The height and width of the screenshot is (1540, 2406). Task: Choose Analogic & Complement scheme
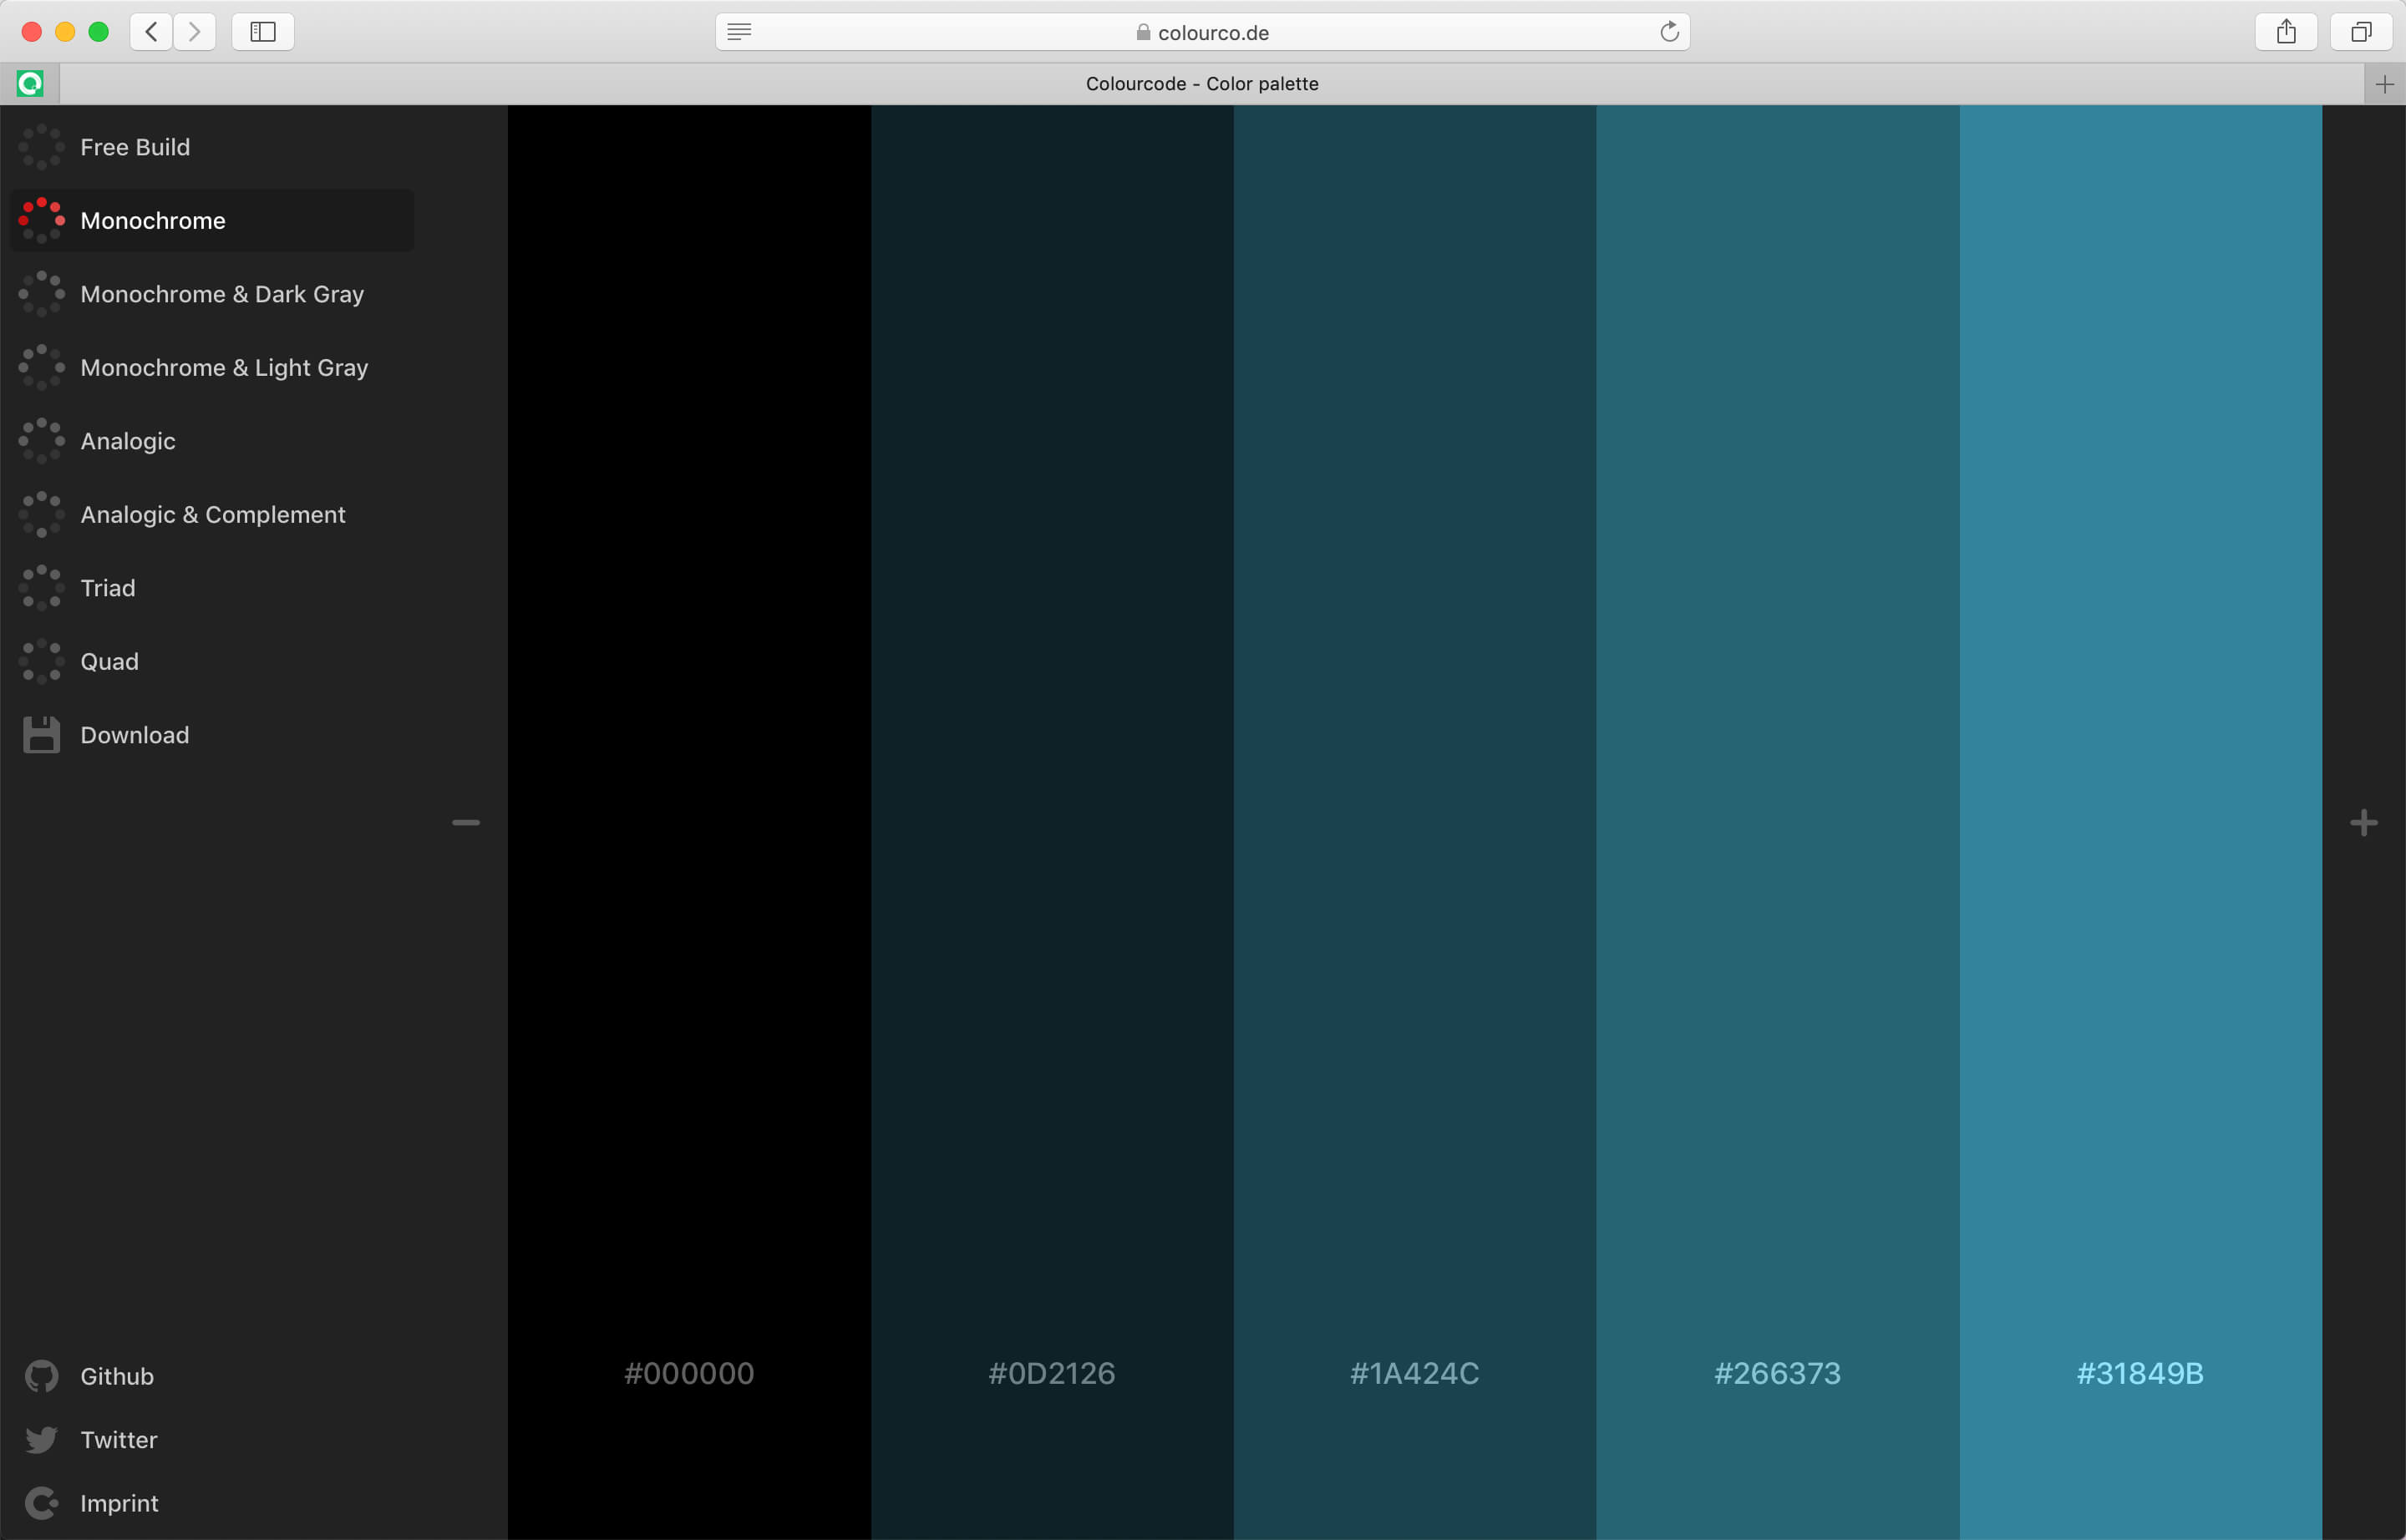(x=213, y=515)
